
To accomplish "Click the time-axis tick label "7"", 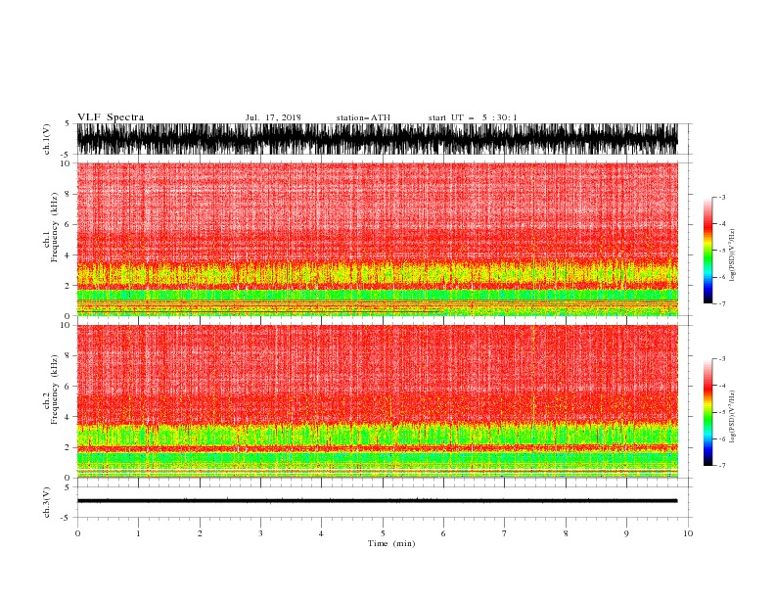I will (505, 533).
